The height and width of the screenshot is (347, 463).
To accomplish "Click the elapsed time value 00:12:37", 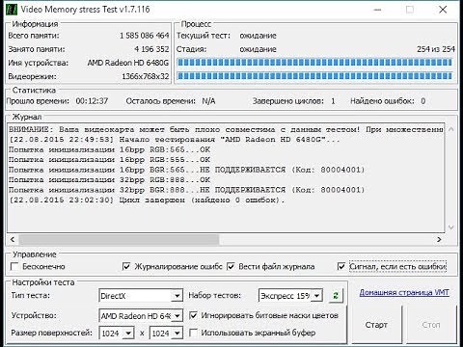I will point(92,101).
